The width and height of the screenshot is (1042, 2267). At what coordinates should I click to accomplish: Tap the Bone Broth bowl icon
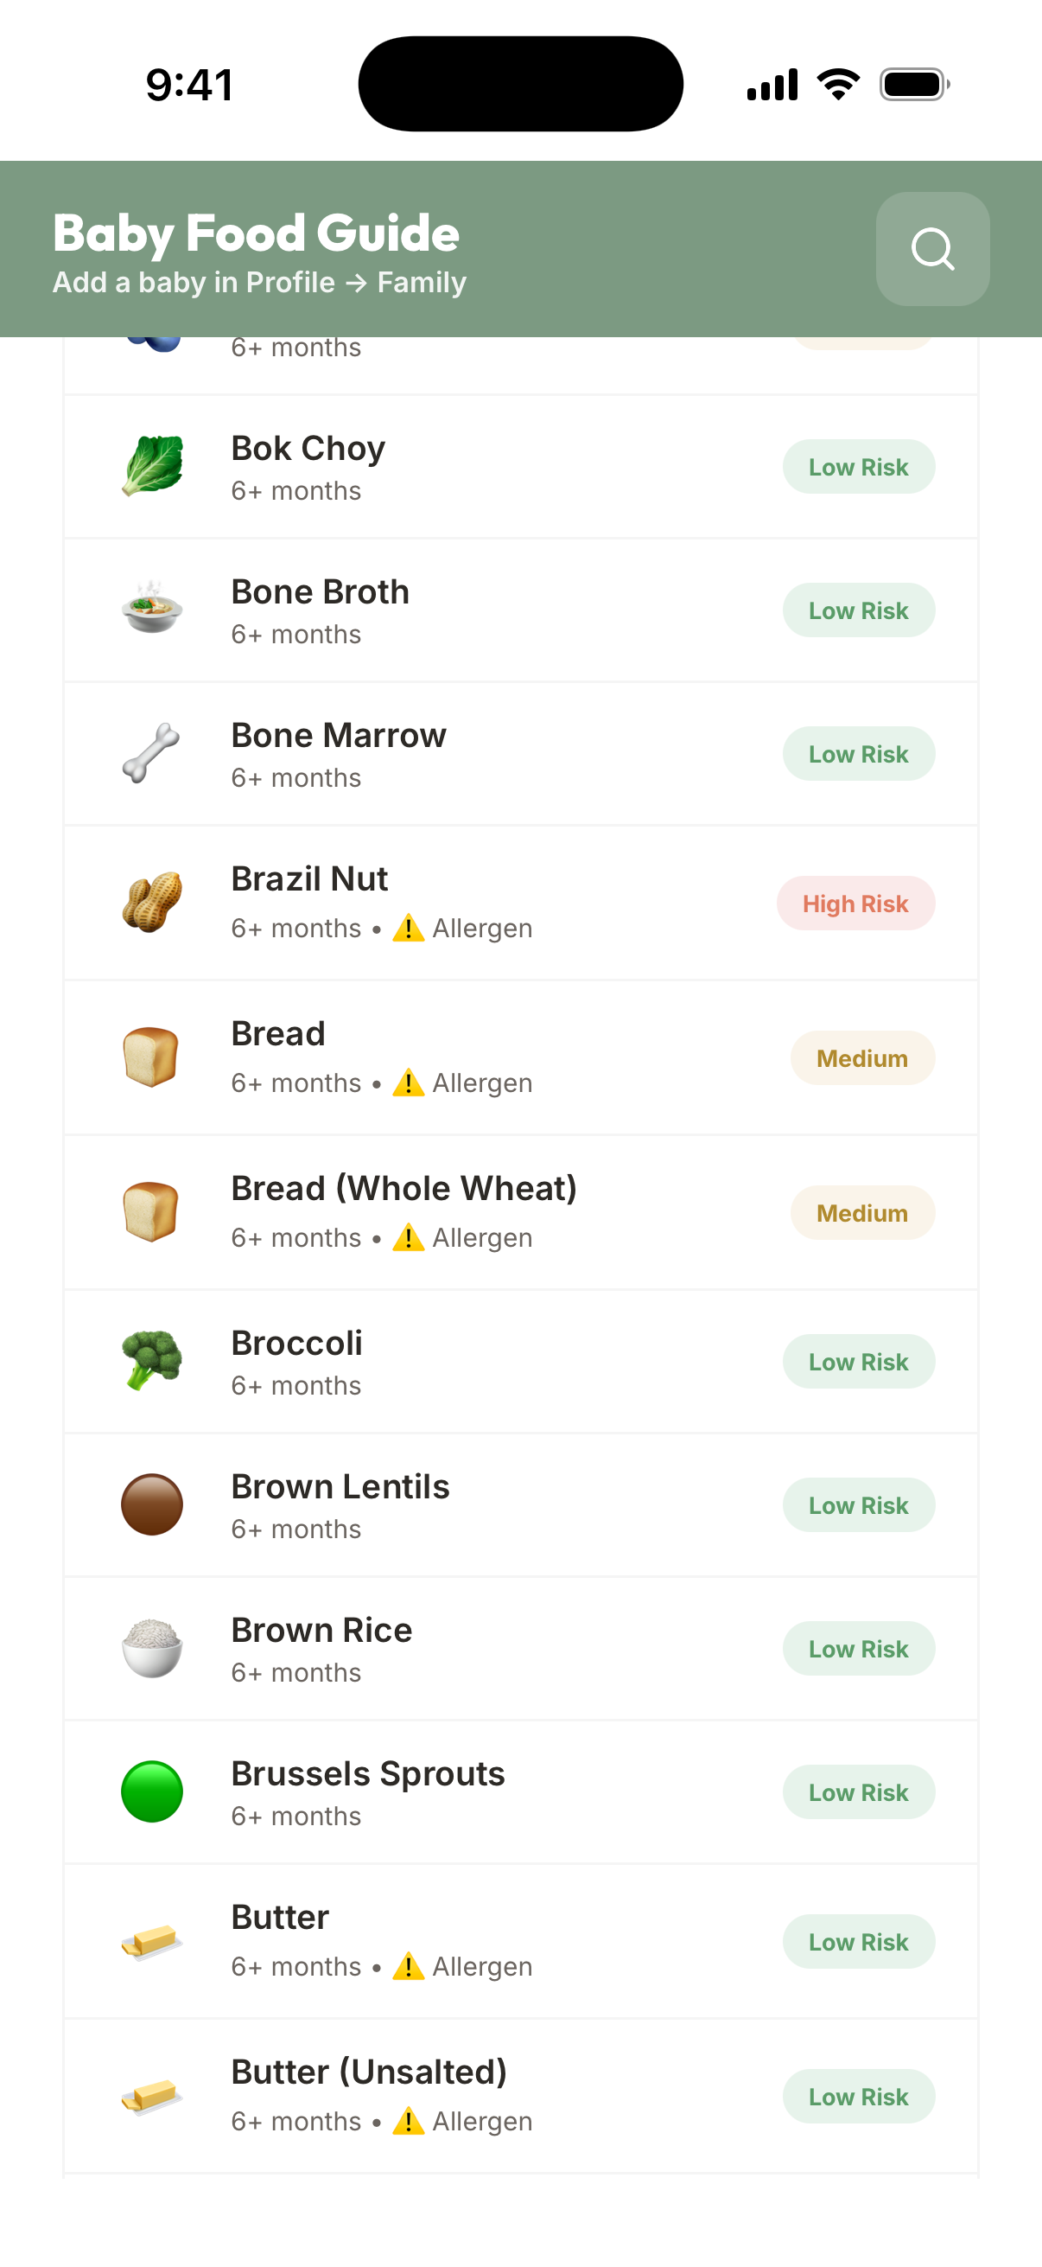(x=152, y=610)
